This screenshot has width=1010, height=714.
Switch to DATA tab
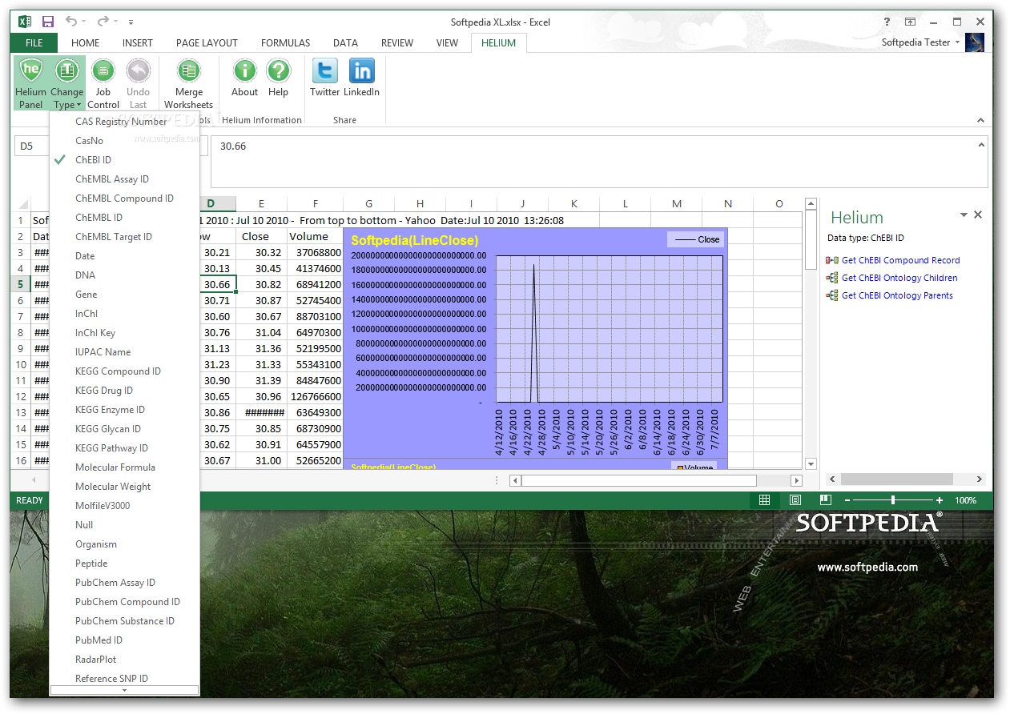[x=345, y=43]
